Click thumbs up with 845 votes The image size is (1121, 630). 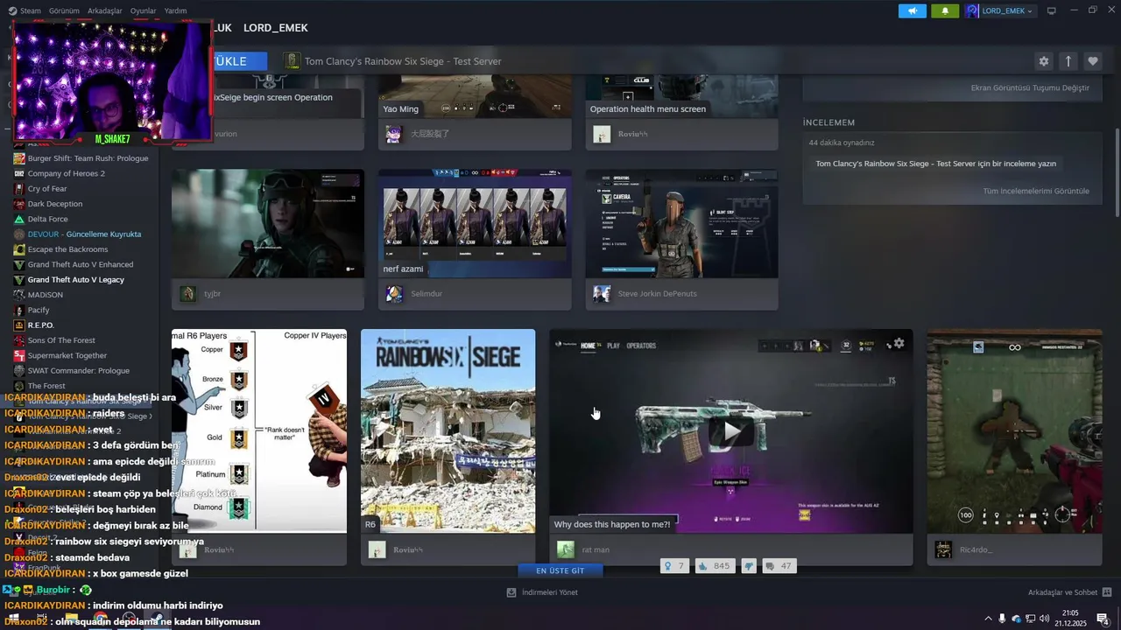click(715, 566)
